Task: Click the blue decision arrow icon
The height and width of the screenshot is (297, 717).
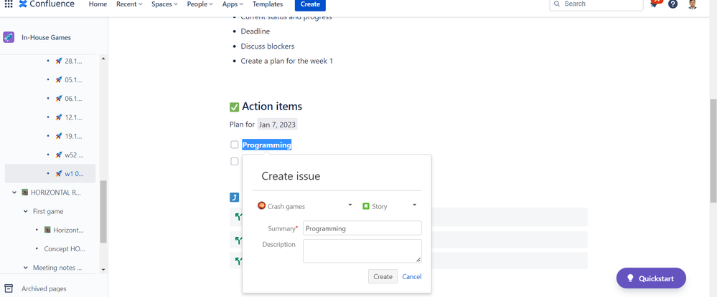Action: coord(234,197)
